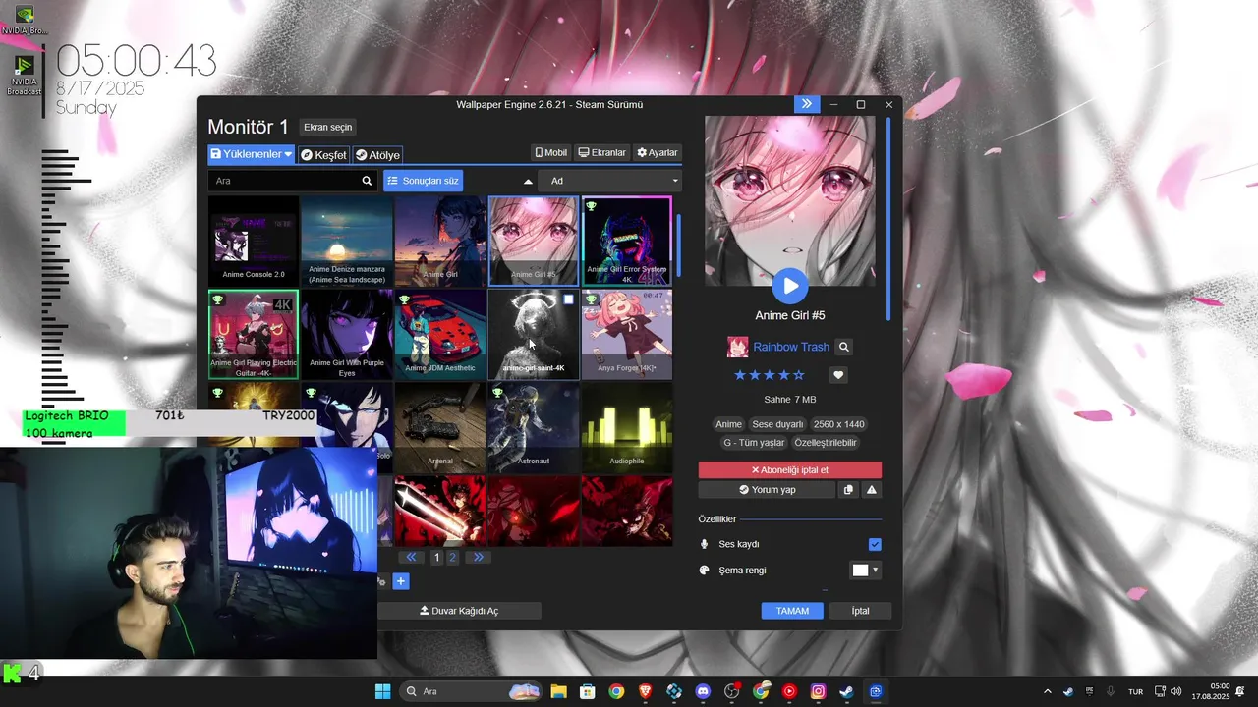Show hidden system tray icons

click(x=1047, y=691)
